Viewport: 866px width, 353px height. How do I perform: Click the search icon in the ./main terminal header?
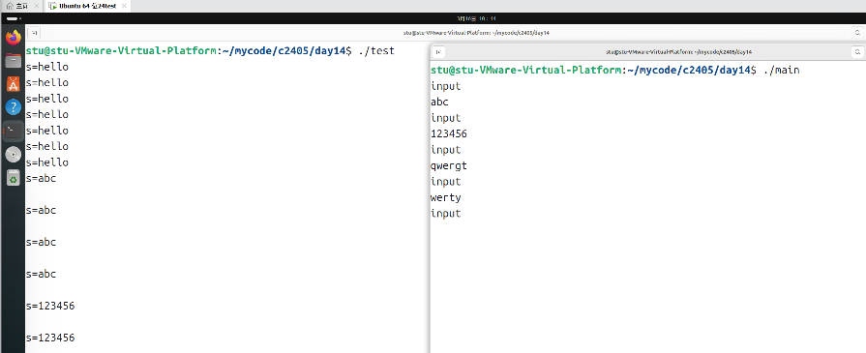(x=857, y=52)
